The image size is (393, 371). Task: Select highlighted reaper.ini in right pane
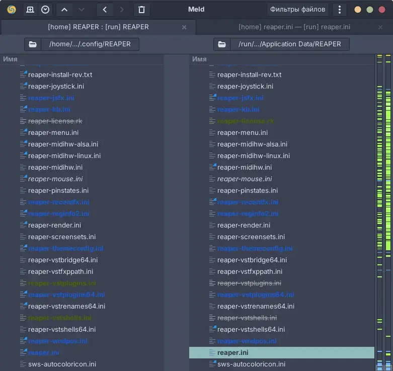232,352
